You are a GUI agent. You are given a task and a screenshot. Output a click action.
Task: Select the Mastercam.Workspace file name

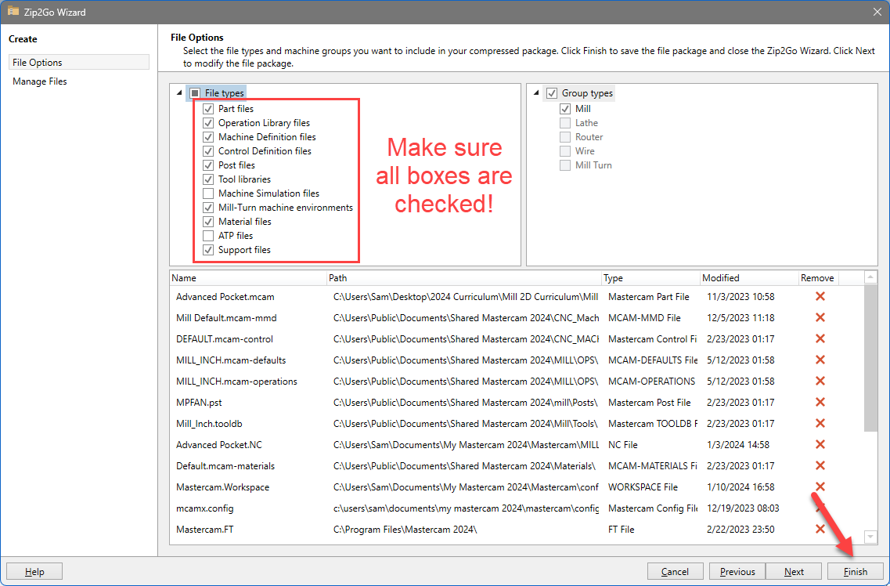[222, 487]
